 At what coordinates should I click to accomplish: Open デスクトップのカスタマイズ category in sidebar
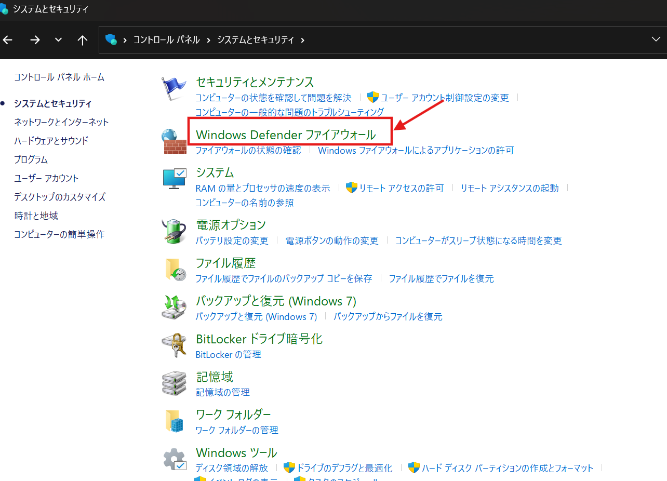[60, 197]
